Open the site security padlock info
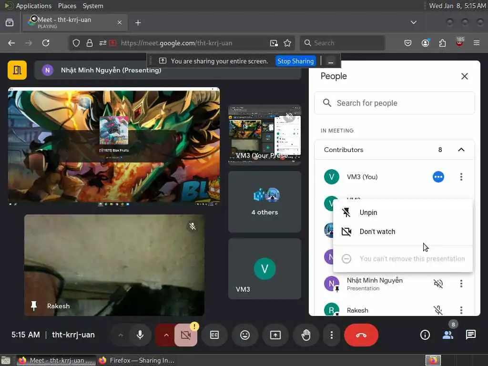This screenshot has height=366, width=488. click(x=89, y=43)
